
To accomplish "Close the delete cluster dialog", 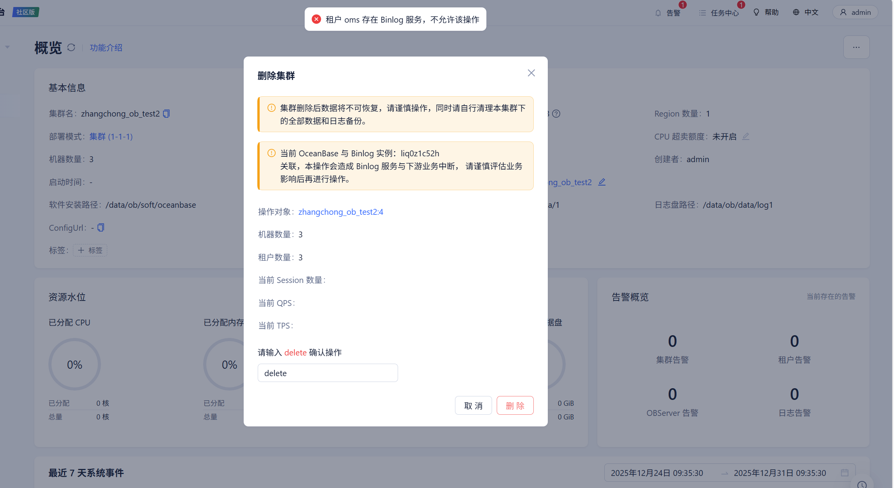I will pos(531,73).
